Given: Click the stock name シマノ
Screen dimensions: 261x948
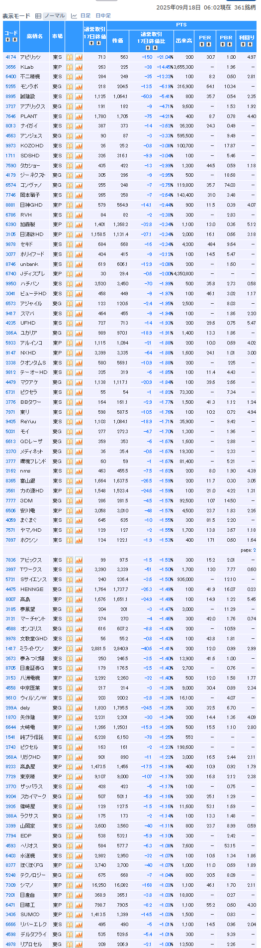Looking at the screenshot, I should pos(27,885).
